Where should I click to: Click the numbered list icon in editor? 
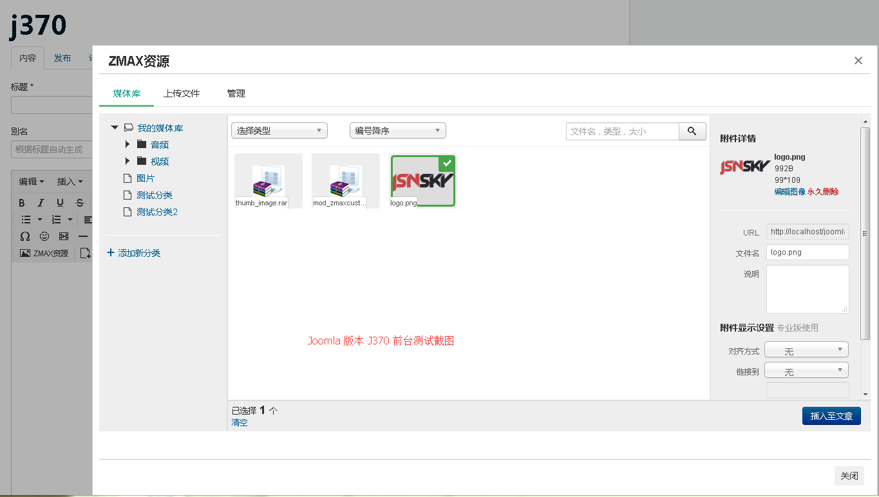[56, 220]
